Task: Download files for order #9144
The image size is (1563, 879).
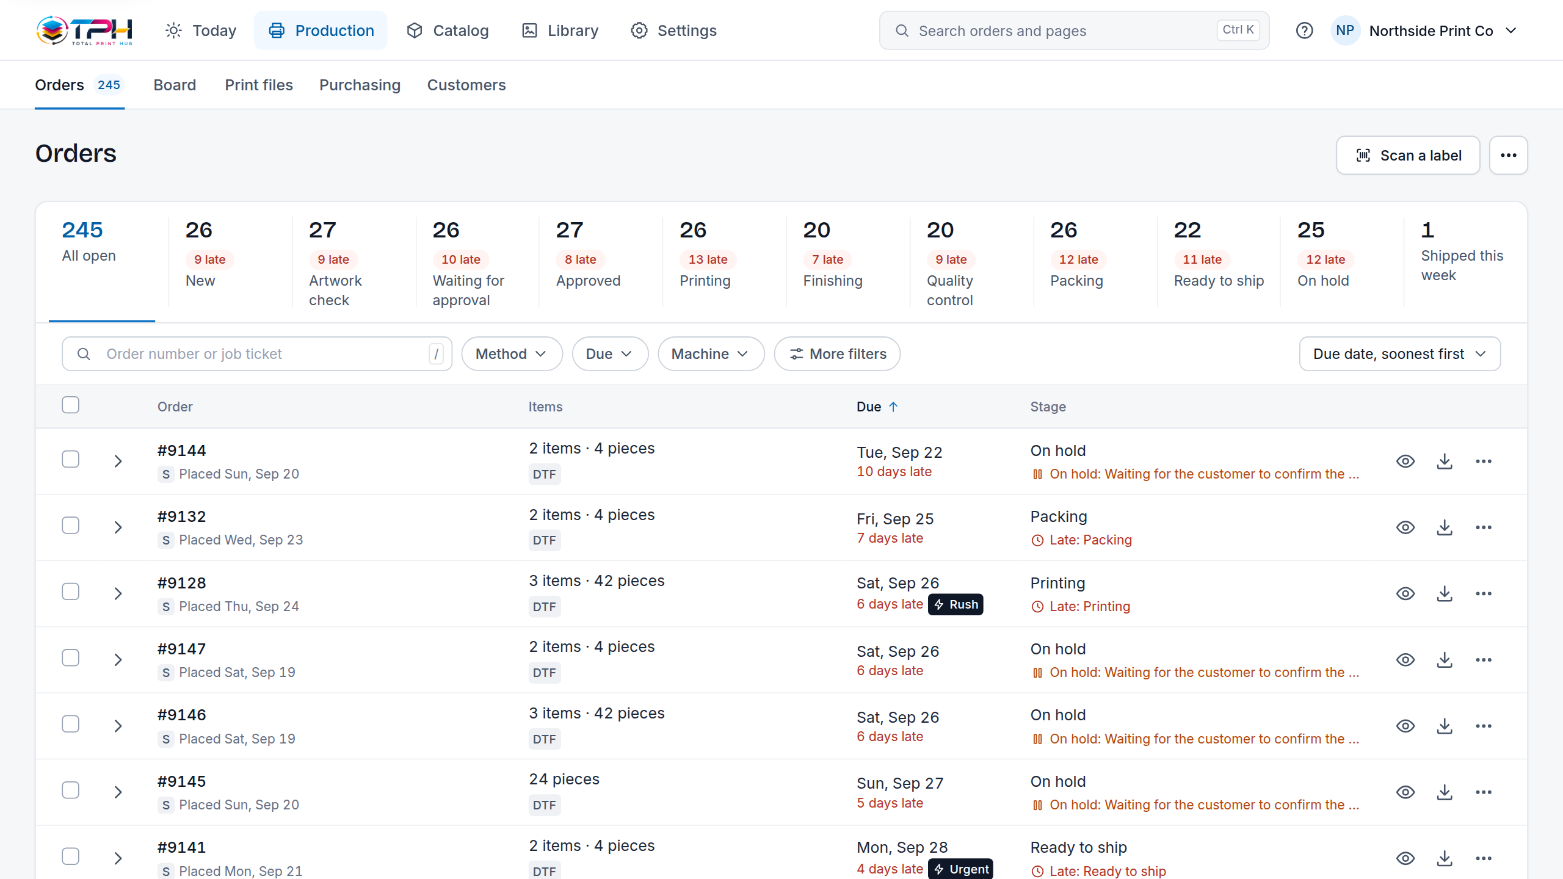Action: coord(1445,461)
